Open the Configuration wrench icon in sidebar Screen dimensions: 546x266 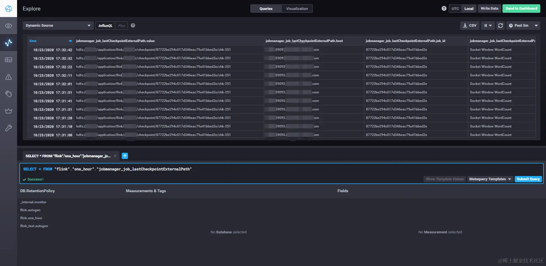9,128
